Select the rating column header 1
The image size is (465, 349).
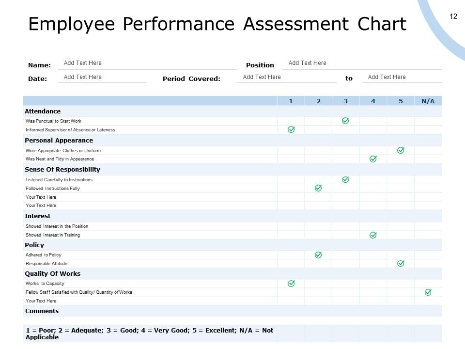(291, 101)
